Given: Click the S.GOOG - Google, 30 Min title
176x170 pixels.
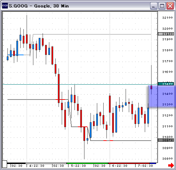Looking at the screenshot, I should click(39, 6).
